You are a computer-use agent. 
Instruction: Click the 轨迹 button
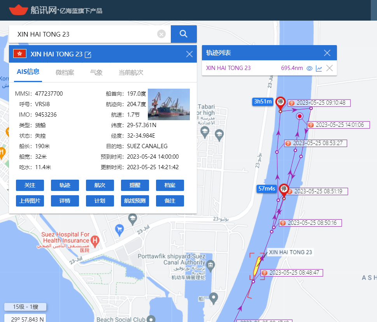65,185
